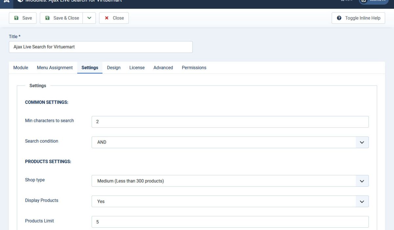This screenshot has height=230, width=394.
Task: Open the License tab
Action: click(137, 68)
